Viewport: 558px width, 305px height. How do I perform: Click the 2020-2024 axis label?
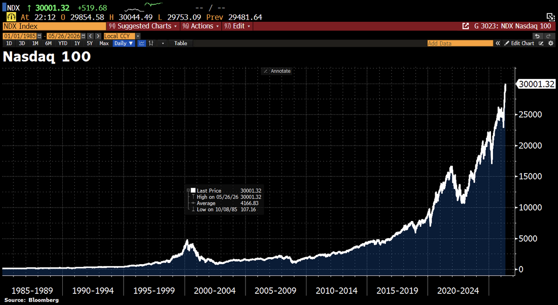point(458,291)
